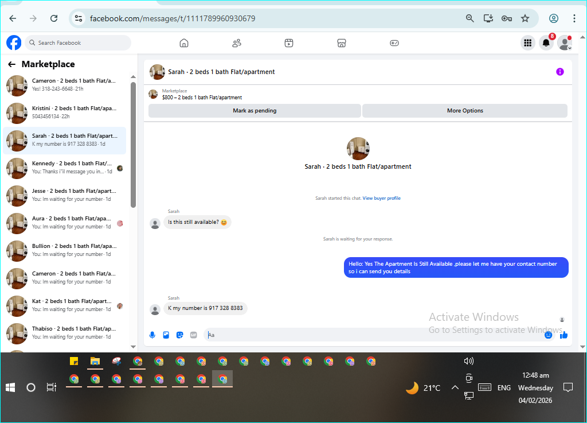Choose a GIF icon
The image size is (587, 423).
pos(194,335)
